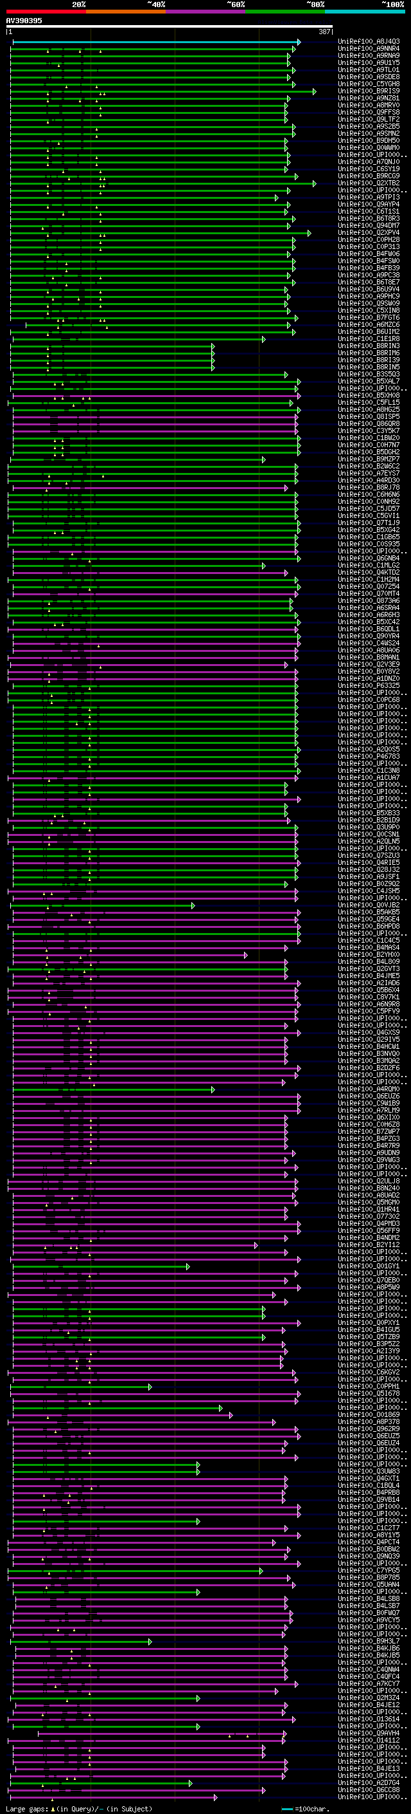Screen dimensions: 411x1814
Task: Click the UniRef100_B6U9V4 label
Action: coord(369,289)
